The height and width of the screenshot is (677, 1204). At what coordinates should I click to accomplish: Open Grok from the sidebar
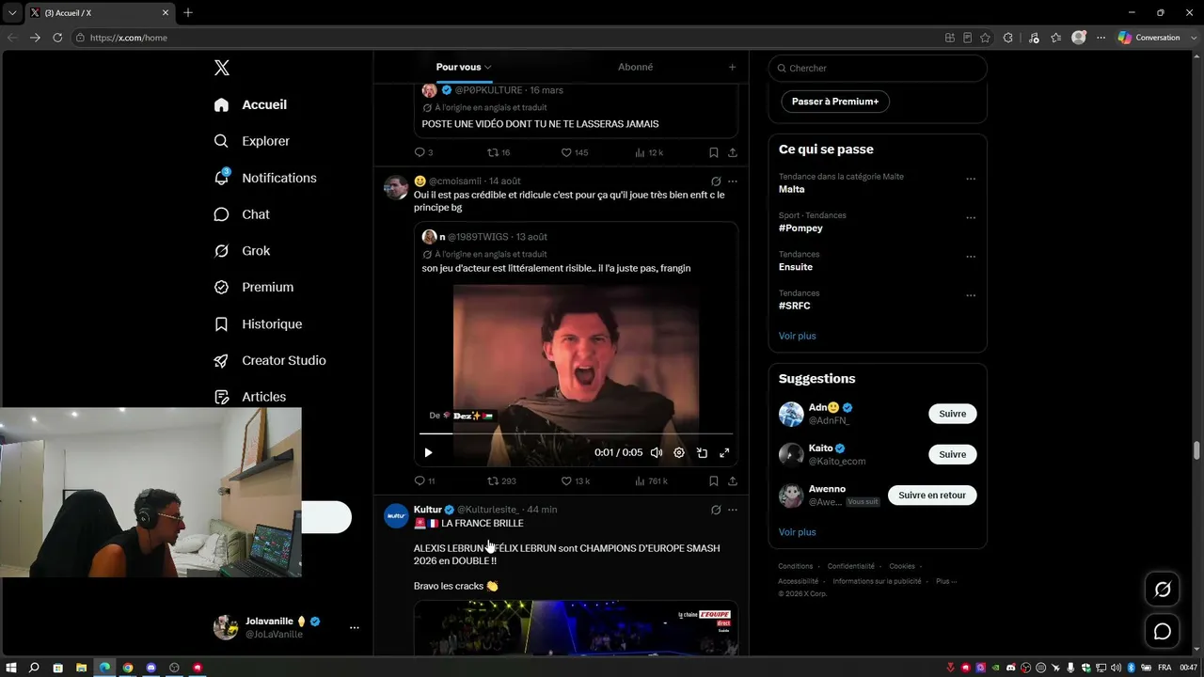point(242,251)
